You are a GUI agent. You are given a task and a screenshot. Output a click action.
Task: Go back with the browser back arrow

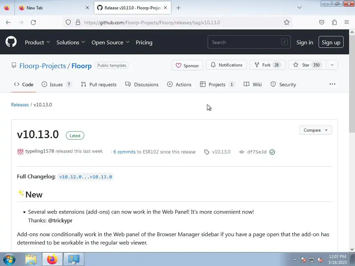tap(8, 23)
